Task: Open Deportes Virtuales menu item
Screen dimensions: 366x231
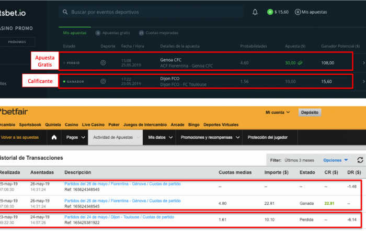Action: point(221,125)
